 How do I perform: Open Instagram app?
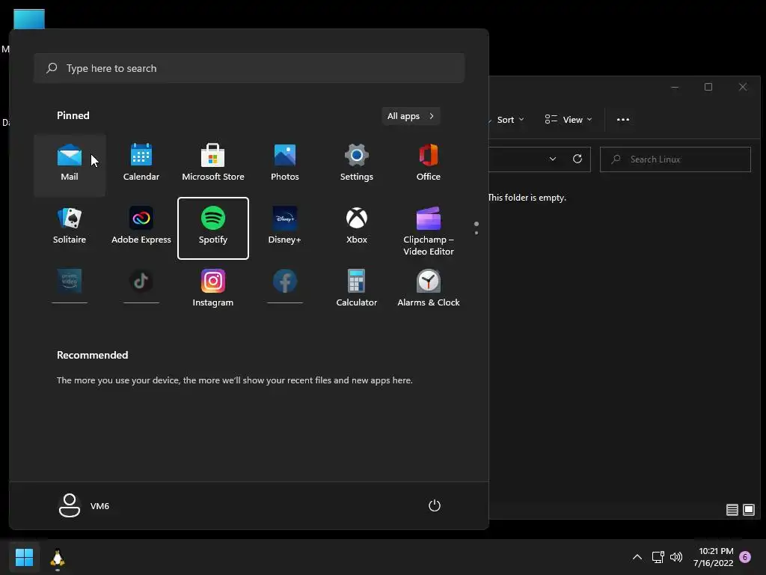[213, 288]
